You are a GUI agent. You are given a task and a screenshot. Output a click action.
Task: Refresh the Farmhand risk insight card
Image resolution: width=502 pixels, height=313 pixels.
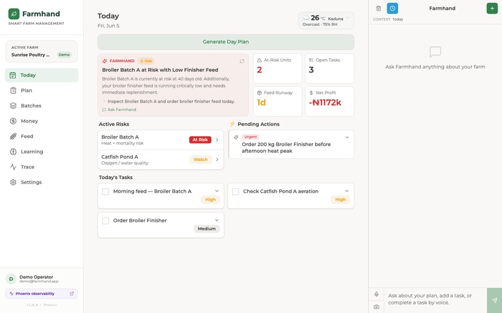242,61
